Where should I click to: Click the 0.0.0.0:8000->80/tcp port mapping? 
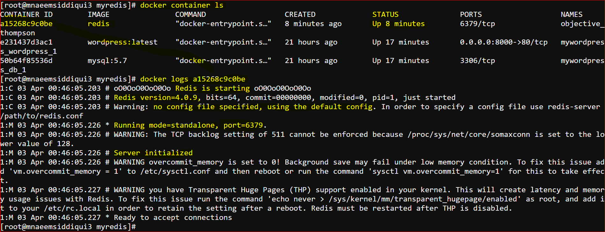click(x=504, y=42)
